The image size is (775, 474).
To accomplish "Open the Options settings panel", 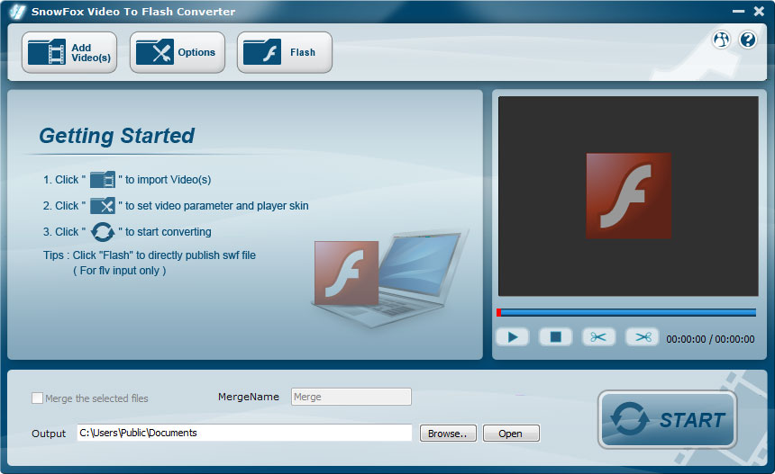I will click(x=177, y=53).
